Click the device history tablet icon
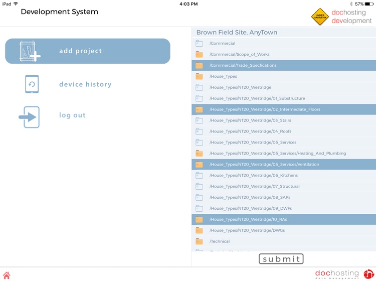Viewport: 376px width, 282px height. [32, 84]
